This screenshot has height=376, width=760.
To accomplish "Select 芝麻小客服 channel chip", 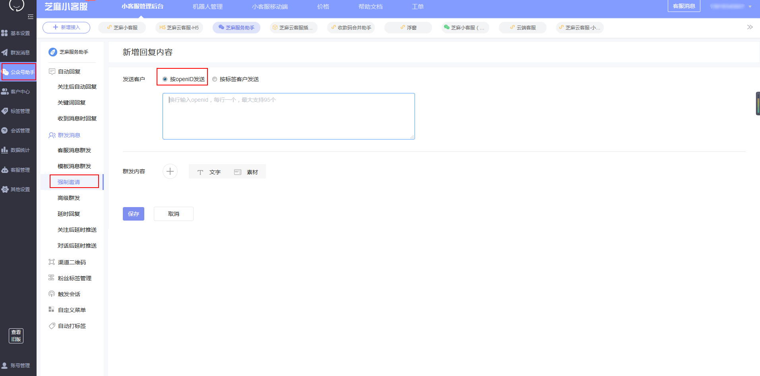I will pyautogui.click(x=122, y=27).
